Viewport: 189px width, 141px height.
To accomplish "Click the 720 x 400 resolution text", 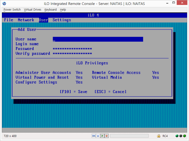I will click(10, 136).
